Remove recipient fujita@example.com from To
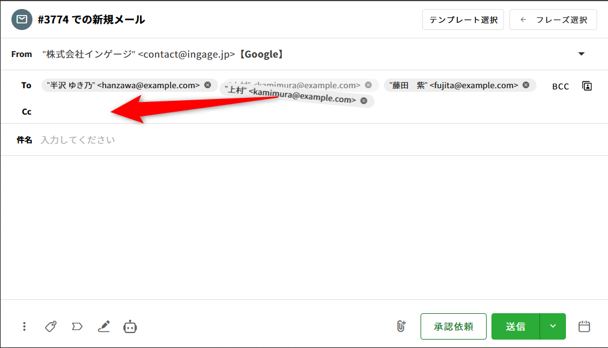608x348 pixels. 526,85
